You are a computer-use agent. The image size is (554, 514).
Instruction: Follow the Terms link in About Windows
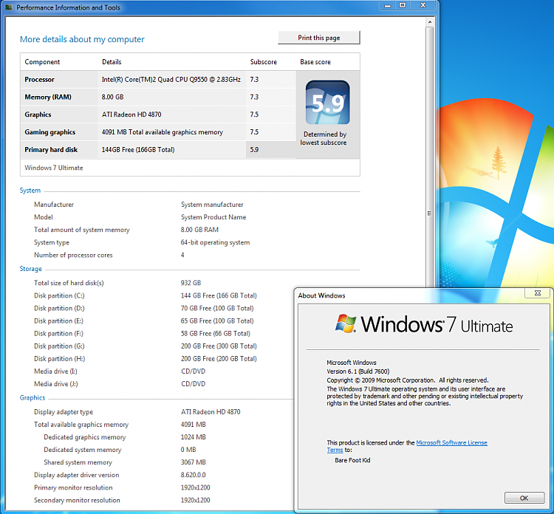pyautogui.click(x=335, y=450)
